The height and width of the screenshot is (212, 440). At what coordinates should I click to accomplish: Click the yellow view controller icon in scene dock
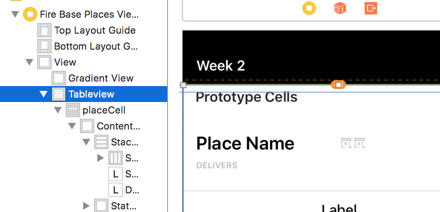[309, 8]
